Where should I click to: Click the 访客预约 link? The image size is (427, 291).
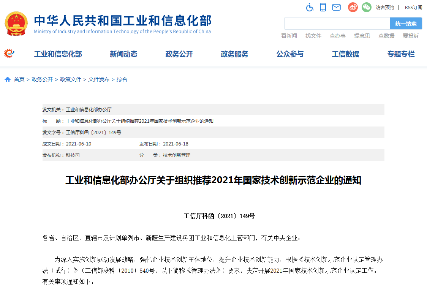(x=385, y=8)
